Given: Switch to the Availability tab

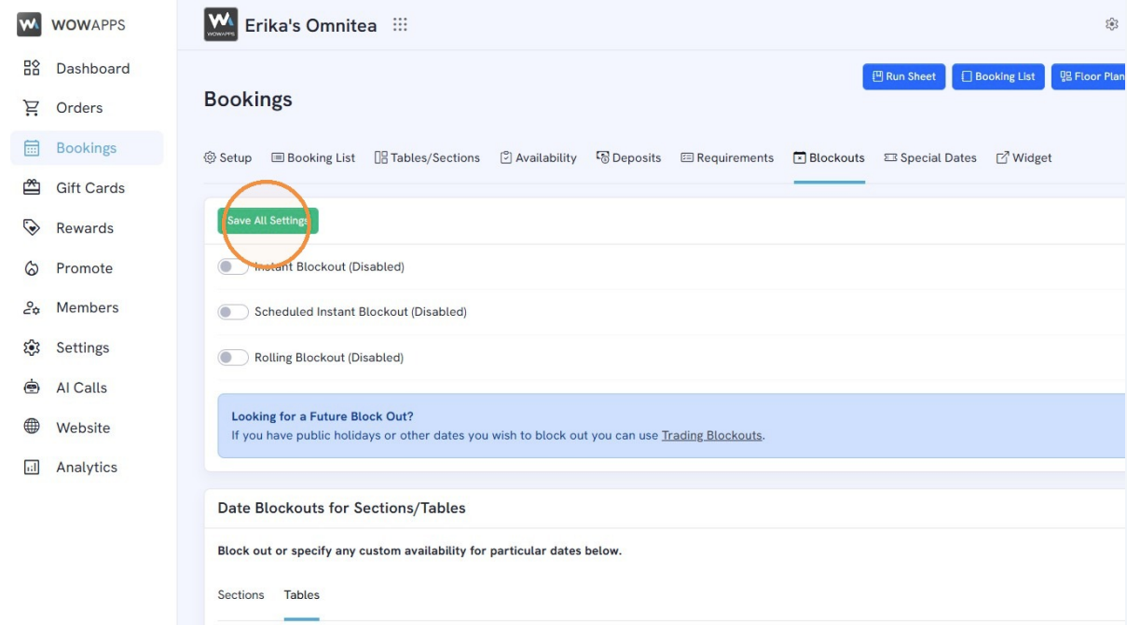Looking at the screenshot, I should click(538, 158).
